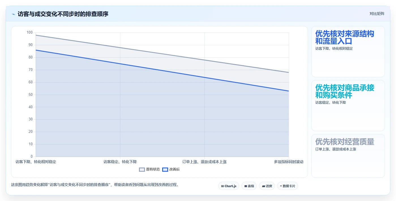This screenshot has width=396, height=201.
Task: Toggle the 原有状态 legend item
Action: click(149, 169)
